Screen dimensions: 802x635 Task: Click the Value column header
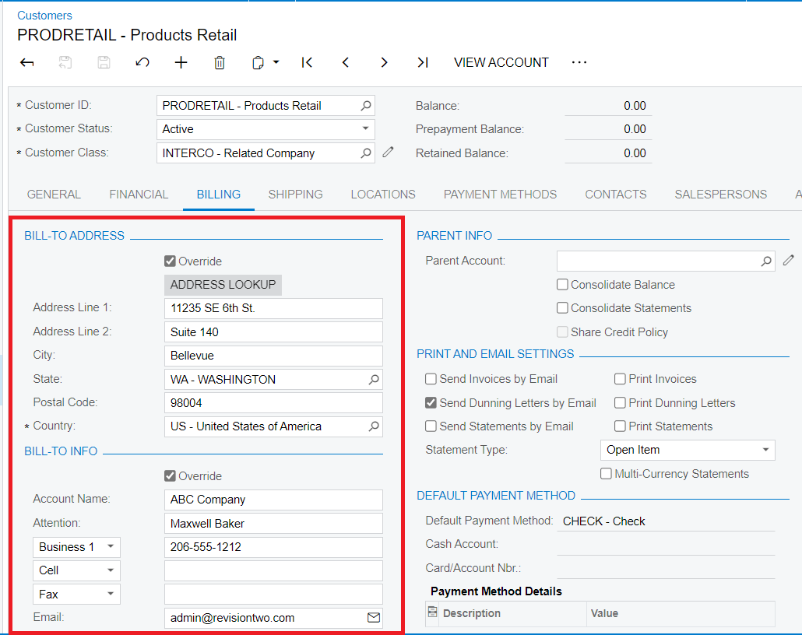[681, 613]
